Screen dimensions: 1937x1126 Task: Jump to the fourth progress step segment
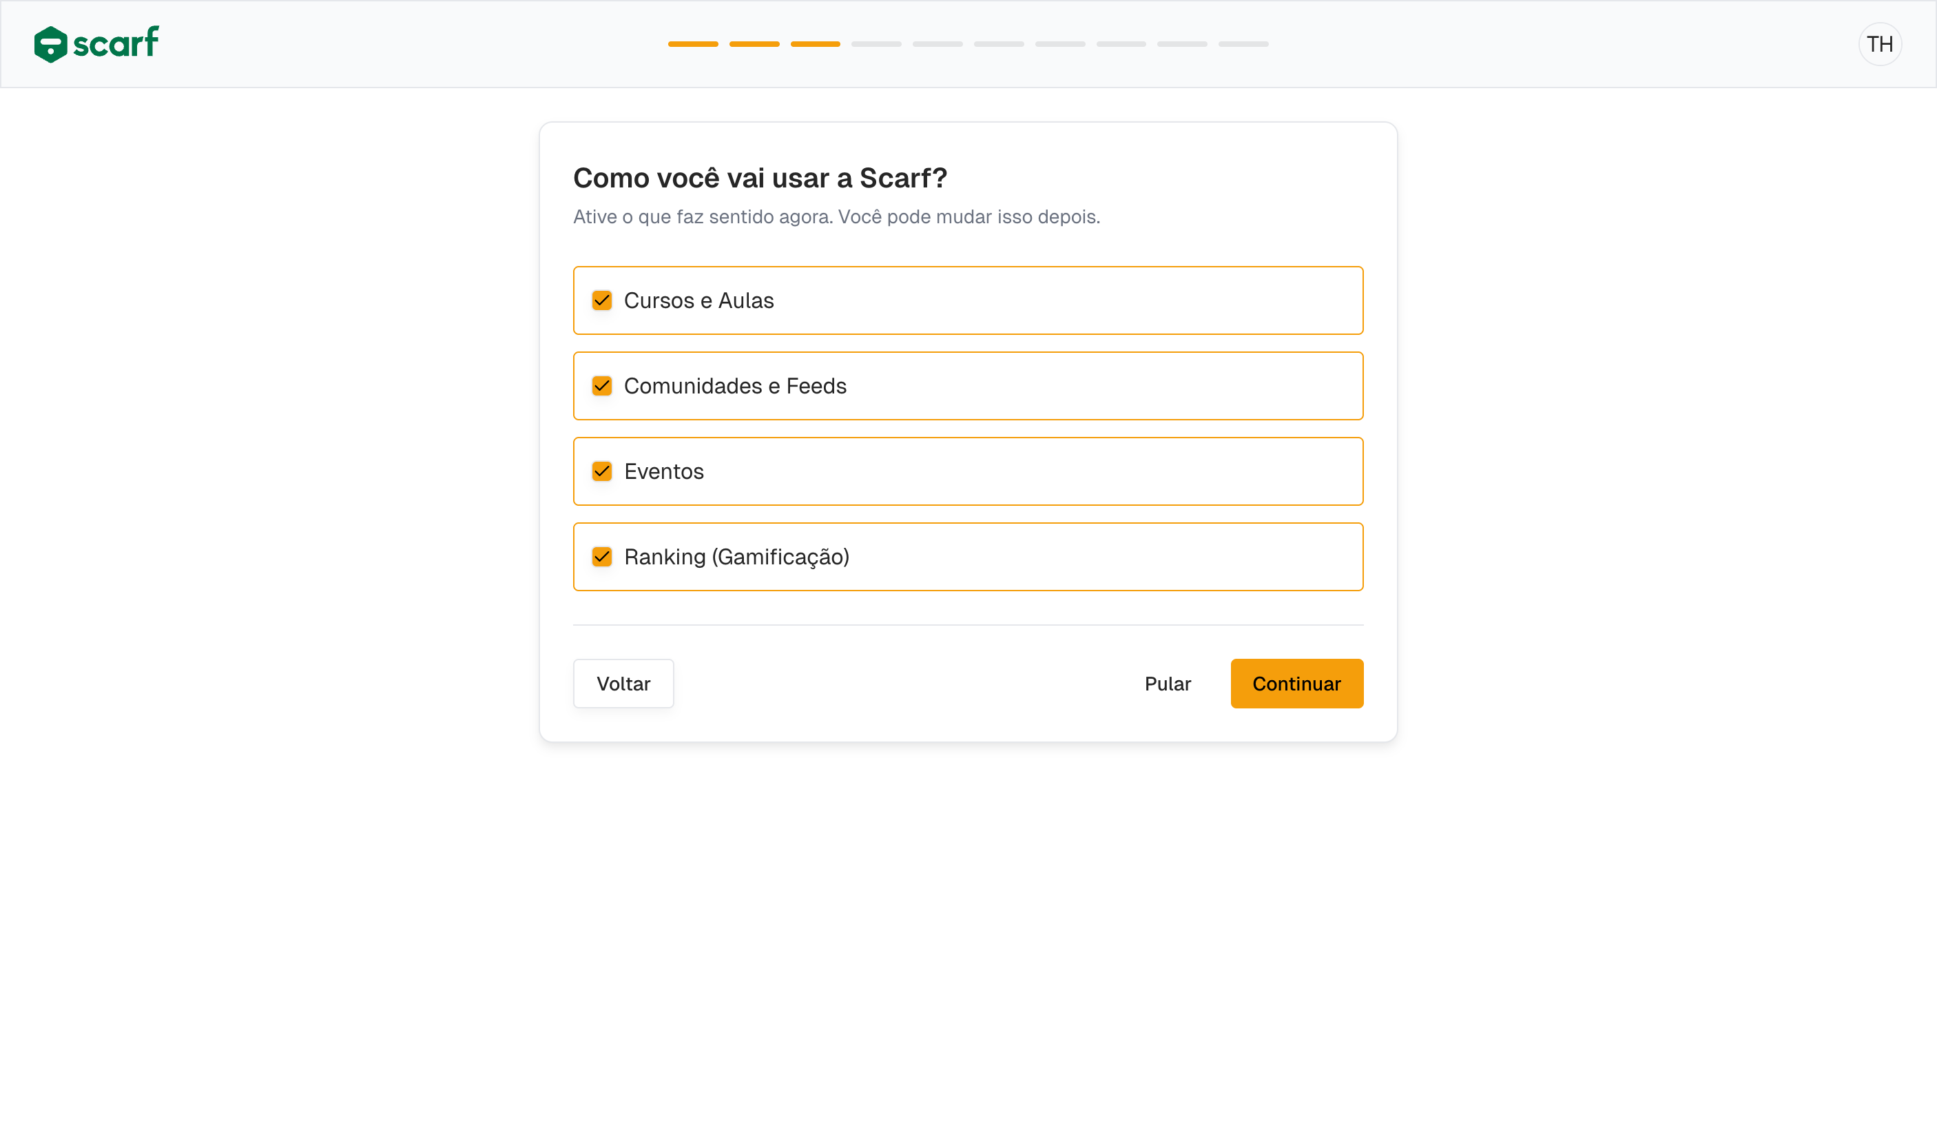(x=876, y=44)
